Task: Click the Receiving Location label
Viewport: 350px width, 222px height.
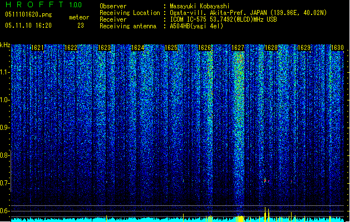Action: tap(130, 13)
